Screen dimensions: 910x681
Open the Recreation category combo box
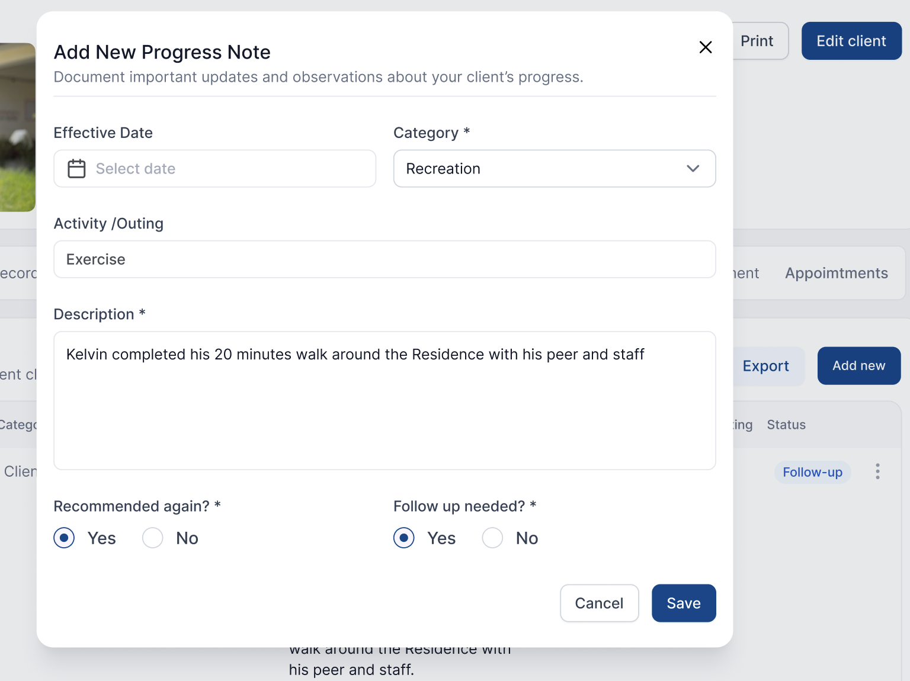click(553, 169)
